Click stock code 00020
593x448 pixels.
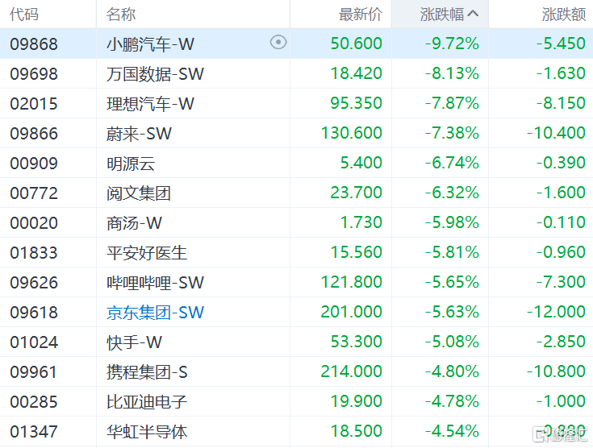(34, 223)
